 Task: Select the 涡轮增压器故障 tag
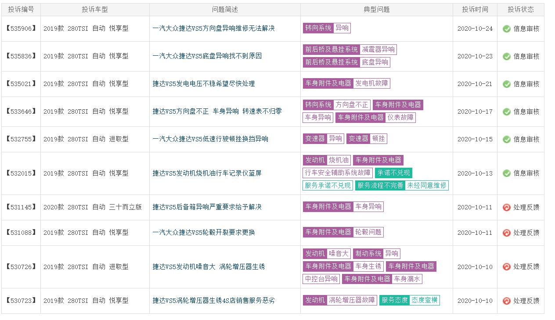(352, 300)
